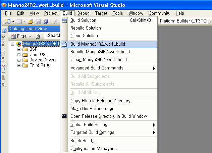This screenshot has height=153, width=212.
Task: Choose Batch Build...
Action: pyautogui.click(x=109, y=141)
